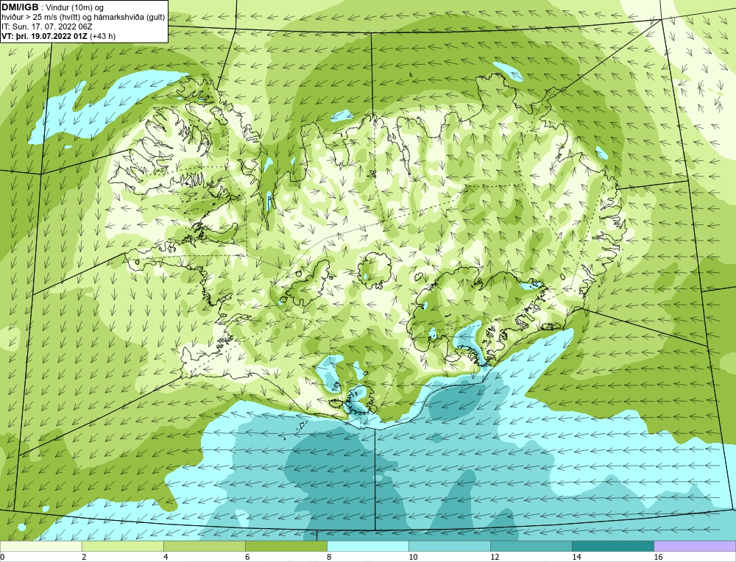Viewport: 736px width, 562px height.
Task: Click the 0–2 m/s palest legend swatch
Action: point(40,546)
